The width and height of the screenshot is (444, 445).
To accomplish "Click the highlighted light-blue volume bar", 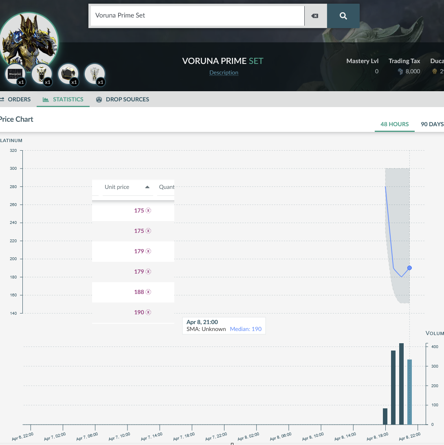I will [409, 392].
